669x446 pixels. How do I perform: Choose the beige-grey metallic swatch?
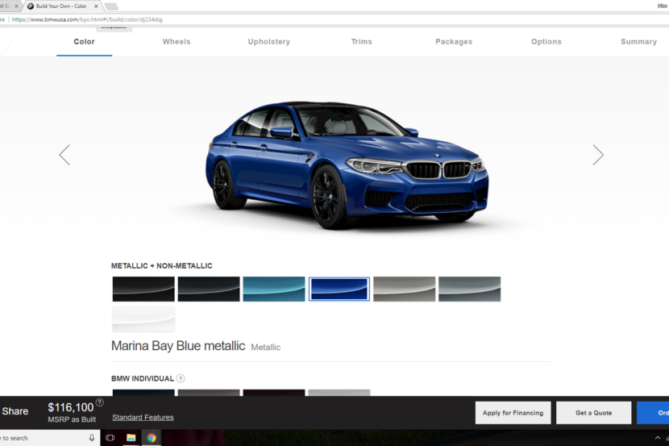click(x=405, y=289)
